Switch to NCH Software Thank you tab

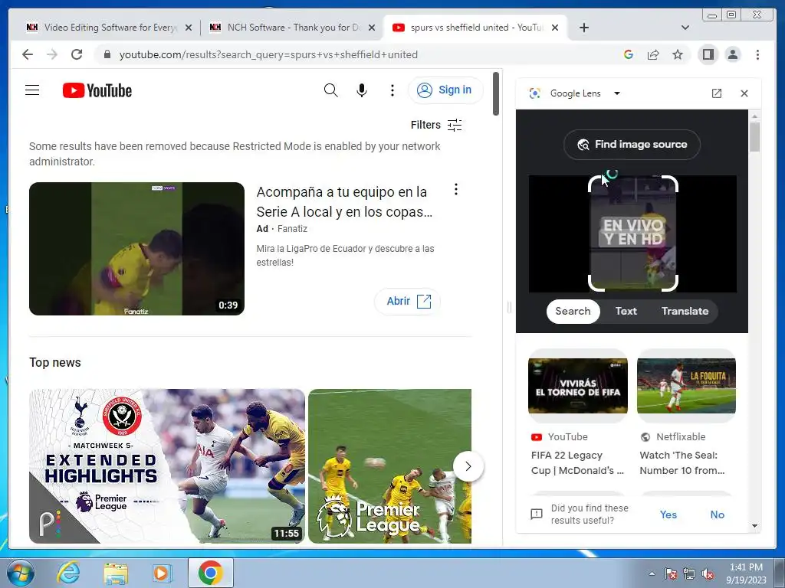(x=292, y=28)
